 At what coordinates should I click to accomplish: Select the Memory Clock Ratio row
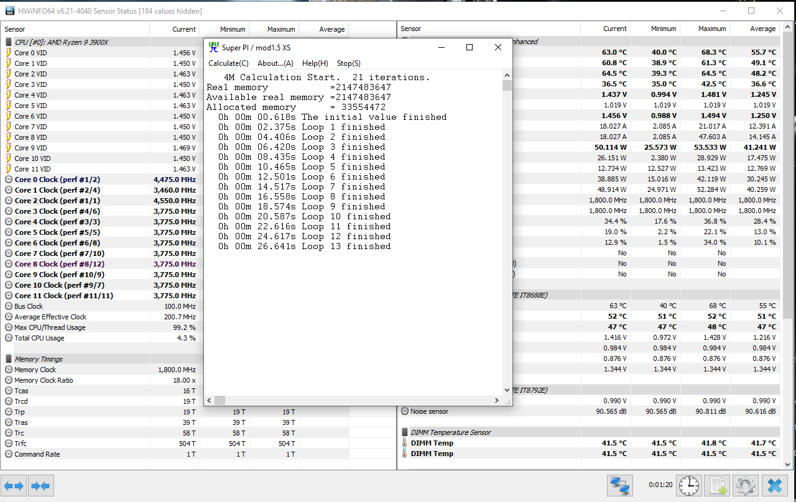101,380
